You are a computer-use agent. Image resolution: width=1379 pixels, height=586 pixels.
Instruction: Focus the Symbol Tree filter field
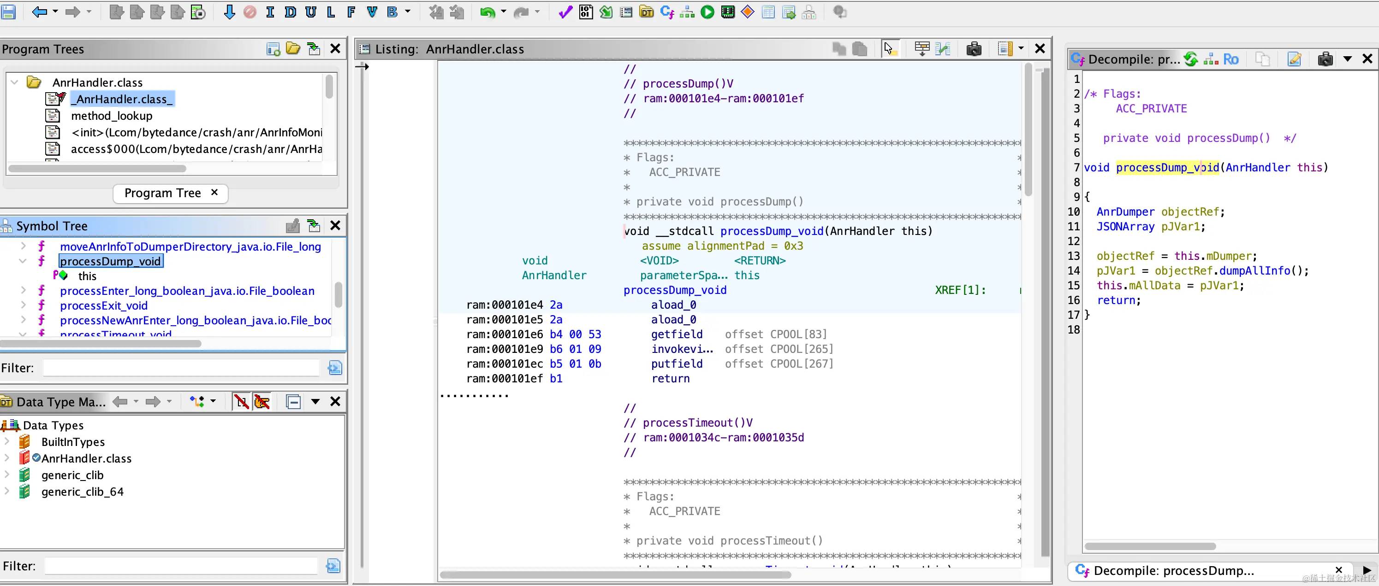point(181,368)
